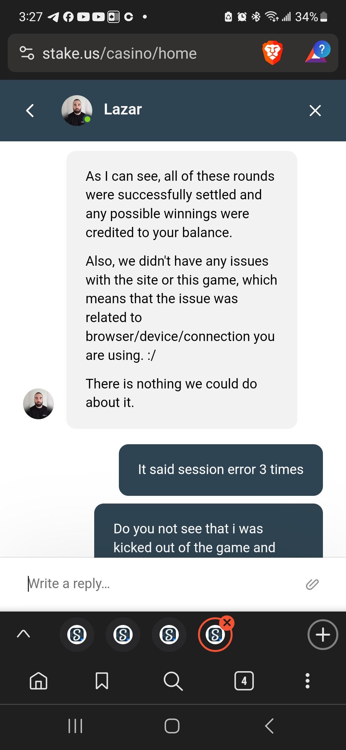This screenshot has height=750, width=346.
Task: Switch to the first Stake tab
Action: point(77,635)
